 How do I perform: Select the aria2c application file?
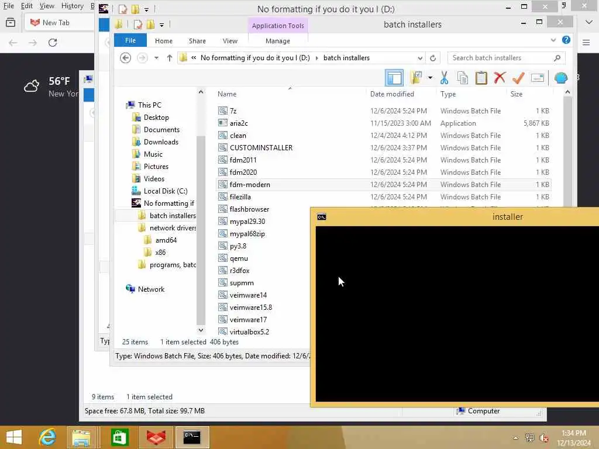pyautogui.click(x=239, y=123)
